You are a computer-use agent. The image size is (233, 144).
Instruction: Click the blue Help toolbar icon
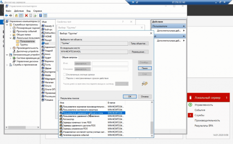[x=40, y=15]
